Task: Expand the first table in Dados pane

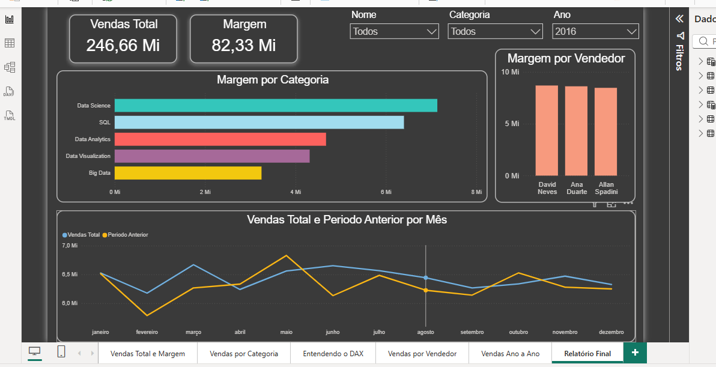Action: 701,61
